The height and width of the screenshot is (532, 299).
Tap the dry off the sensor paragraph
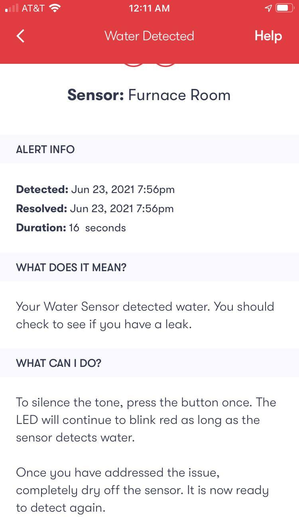pos(142,490)
